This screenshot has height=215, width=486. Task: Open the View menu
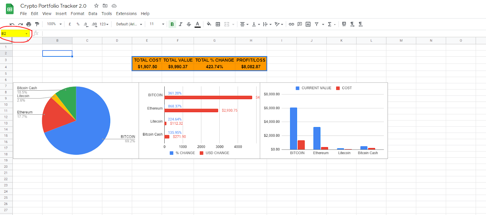coord(47,14)
